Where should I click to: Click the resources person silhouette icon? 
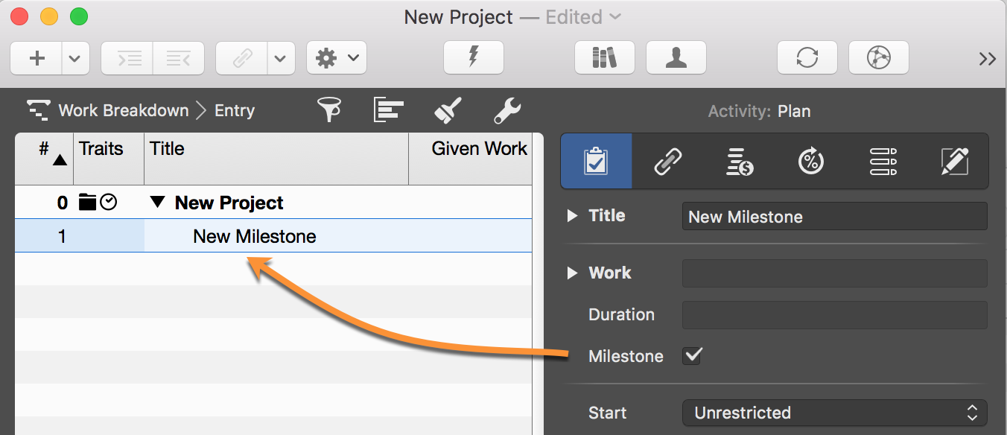point(676,57)
